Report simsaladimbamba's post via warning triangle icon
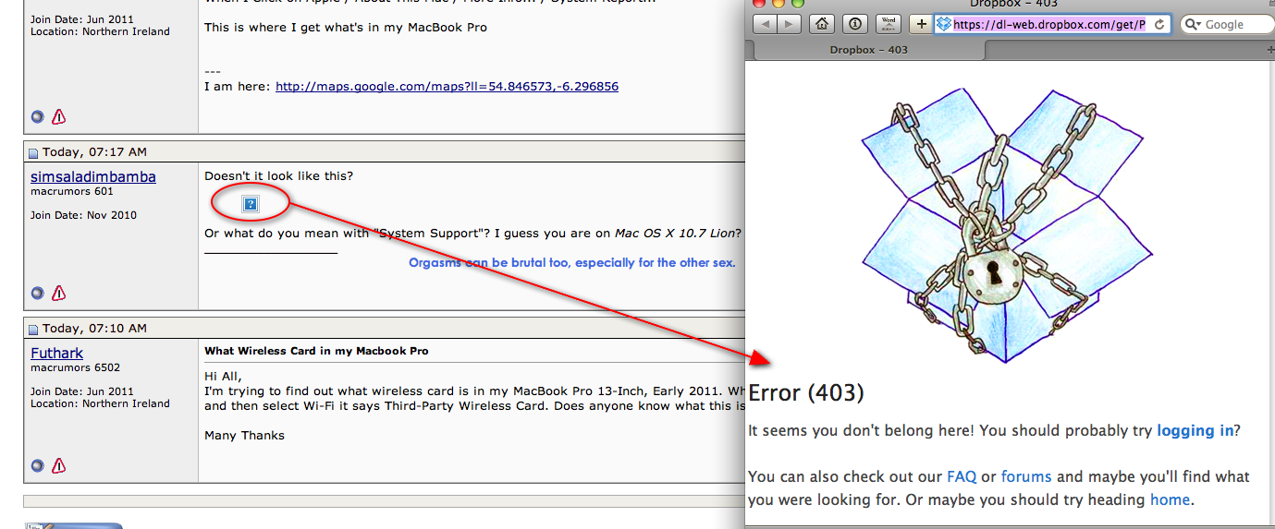 [59, 293]
